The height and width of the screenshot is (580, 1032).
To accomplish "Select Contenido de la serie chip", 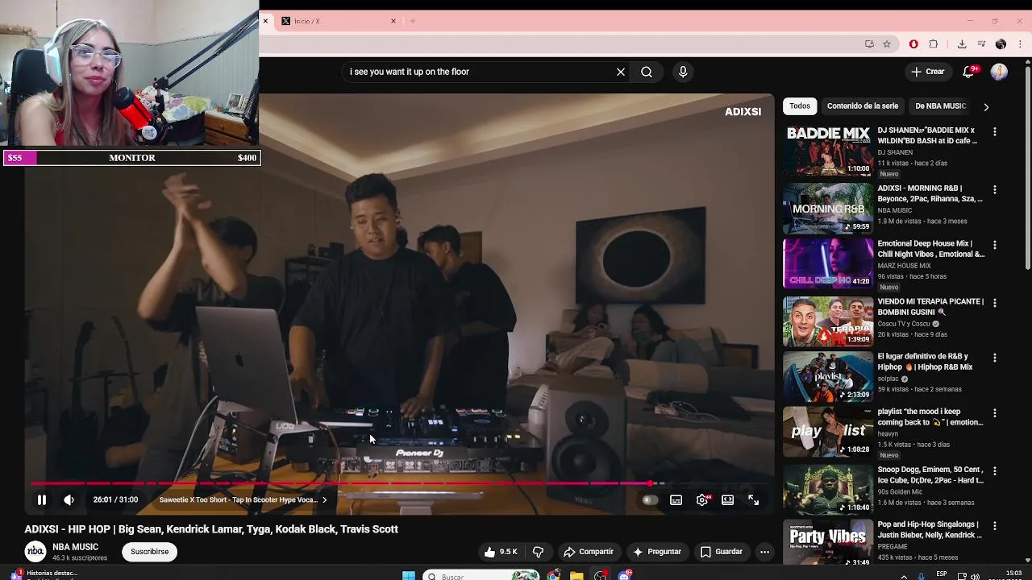I will pos(863,106).
